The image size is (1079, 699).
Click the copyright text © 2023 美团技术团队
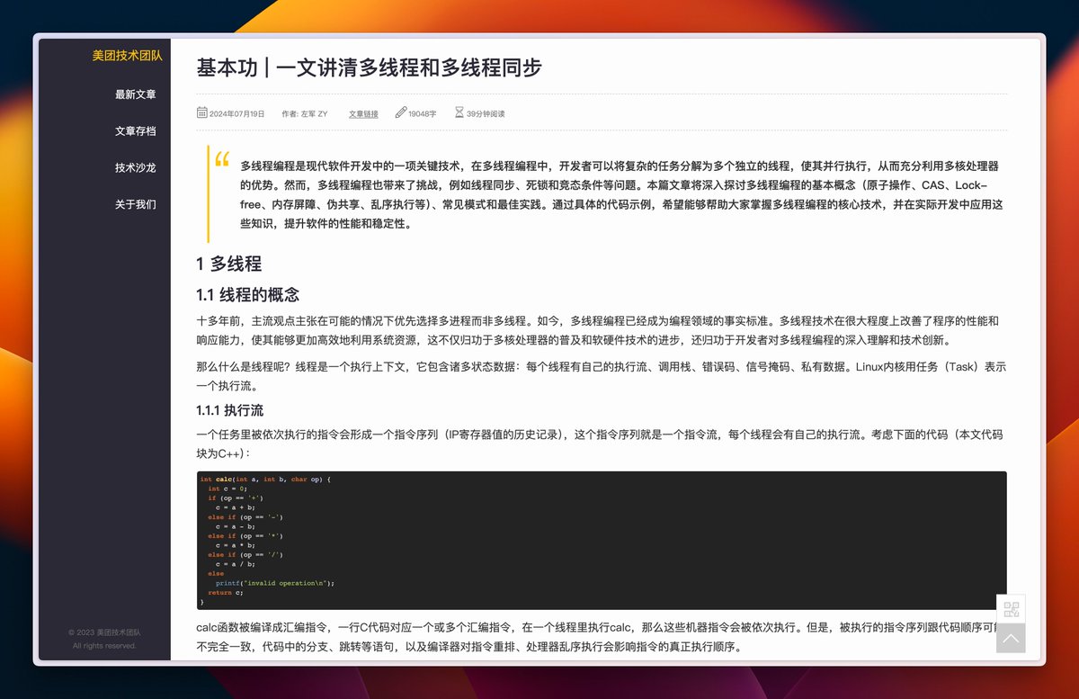click(x=104, y=632)
